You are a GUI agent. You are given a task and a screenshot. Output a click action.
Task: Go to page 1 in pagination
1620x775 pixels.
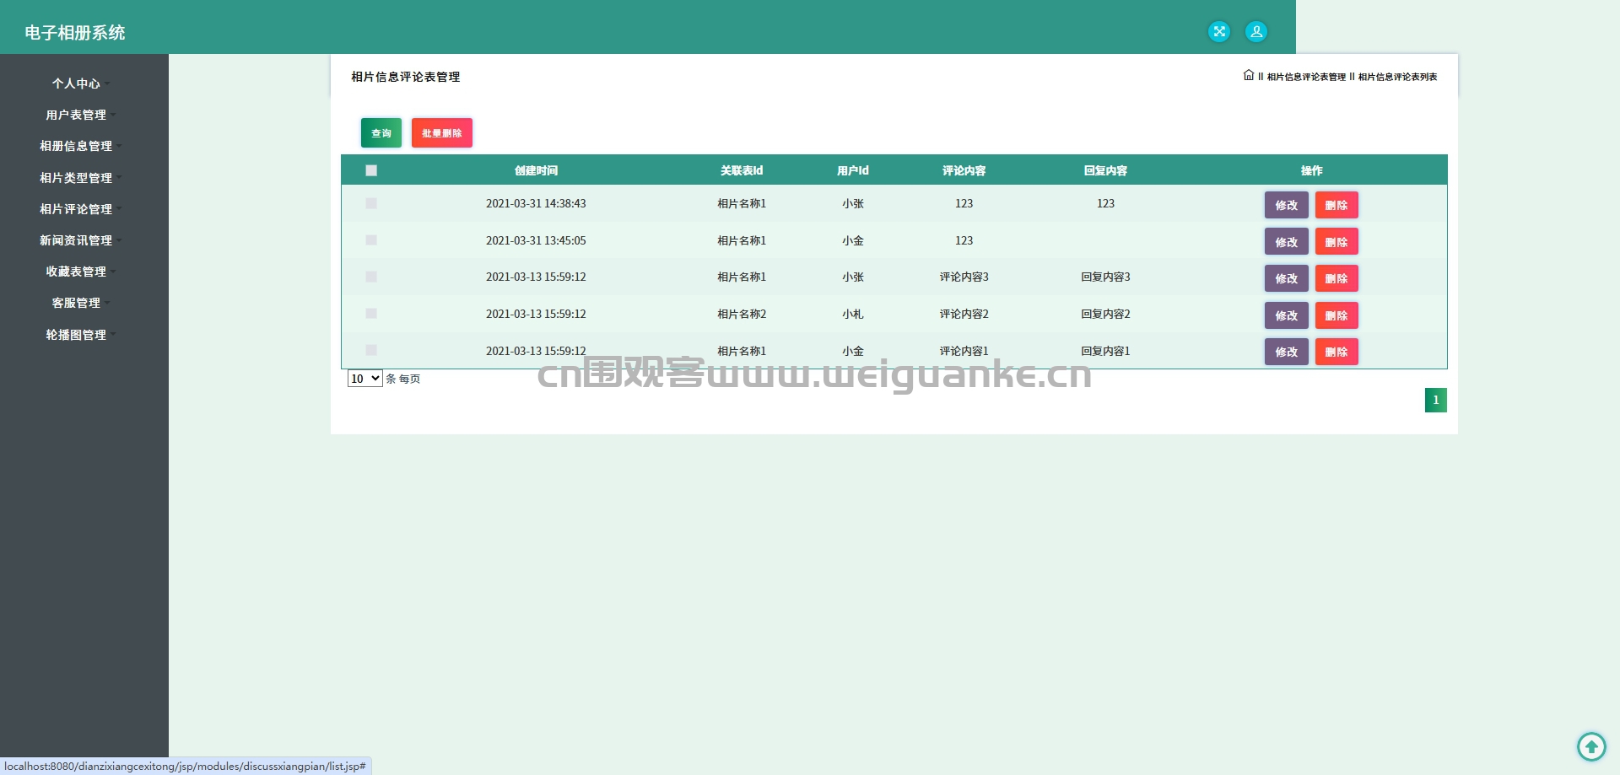pyautogui.click(x=1436, y=400)
